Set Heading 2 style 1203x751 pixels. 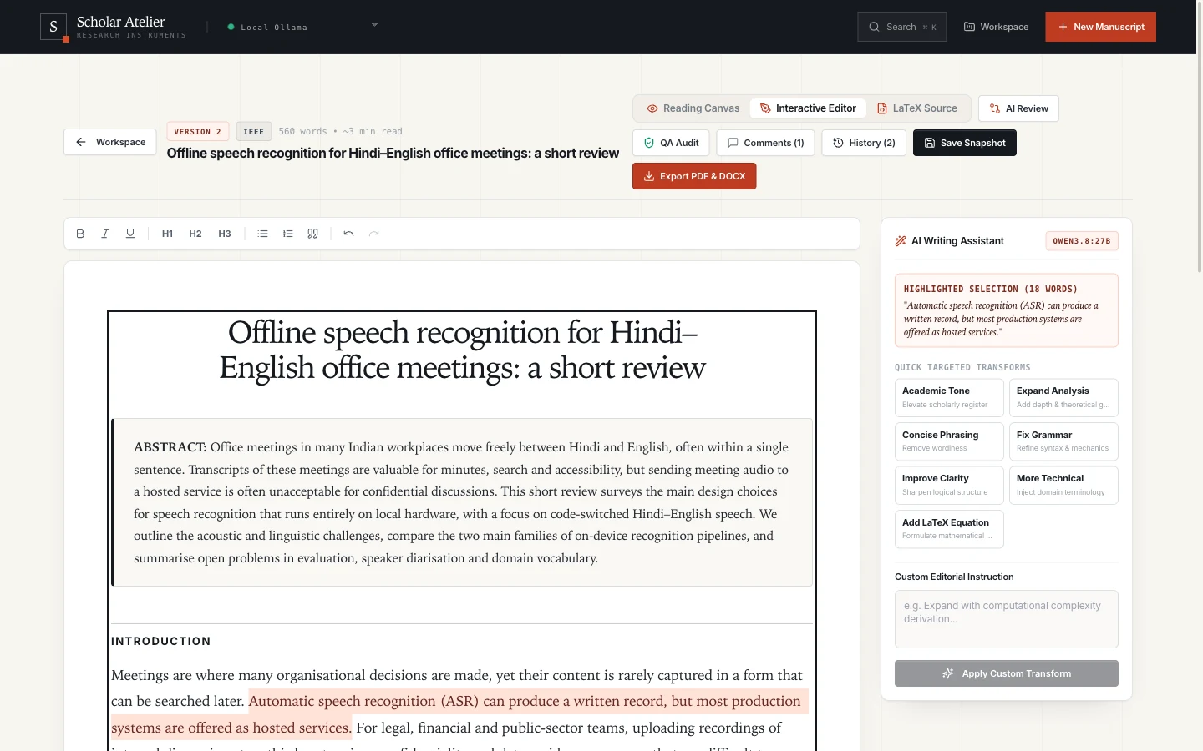pos(195,234)
